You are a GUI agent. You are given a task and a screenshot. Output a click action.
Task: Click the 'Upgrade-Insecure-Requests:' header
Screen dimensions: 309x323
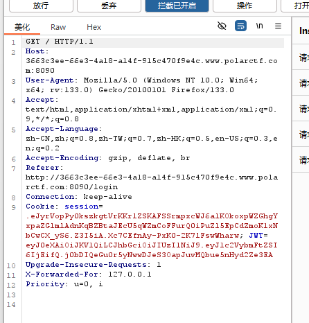tap(88, 265)
